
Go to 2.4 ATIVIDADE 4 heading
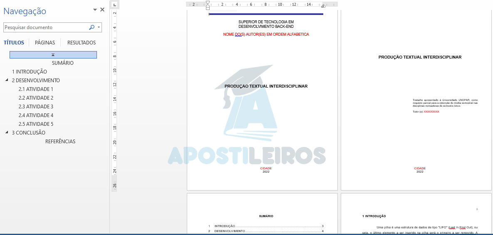(x=36, y=115)
